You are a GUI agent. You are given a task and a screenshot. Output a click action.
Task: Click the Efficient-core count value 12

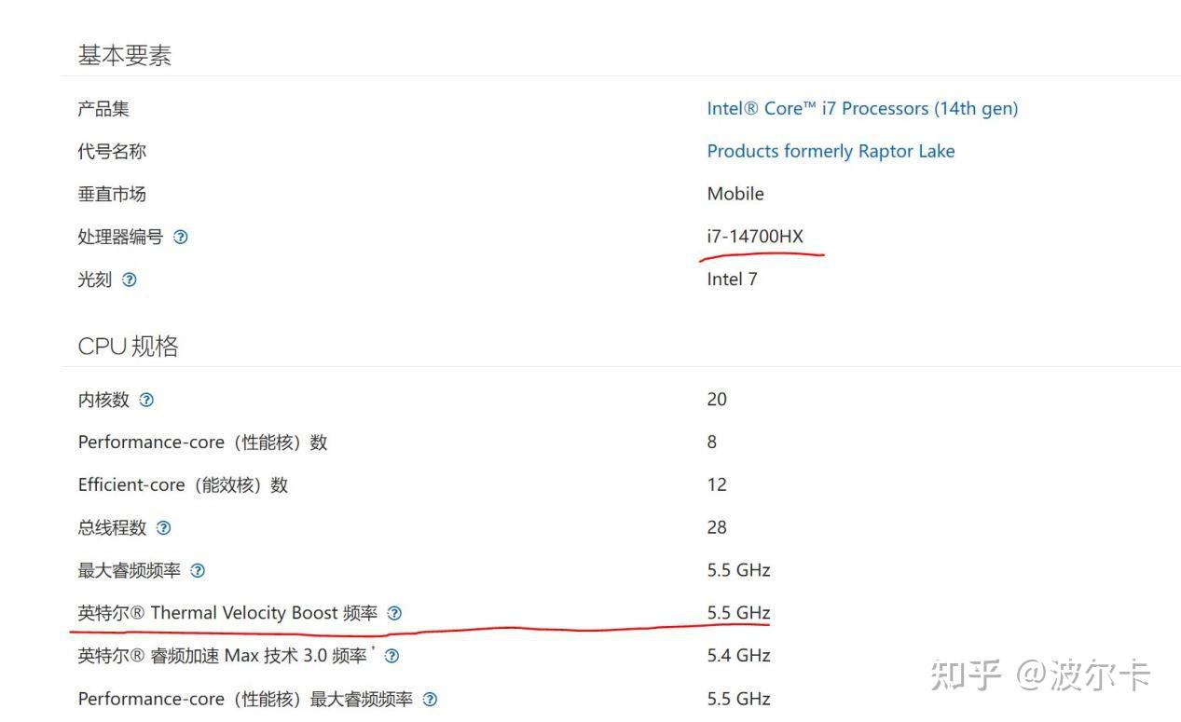coord(717,484)
